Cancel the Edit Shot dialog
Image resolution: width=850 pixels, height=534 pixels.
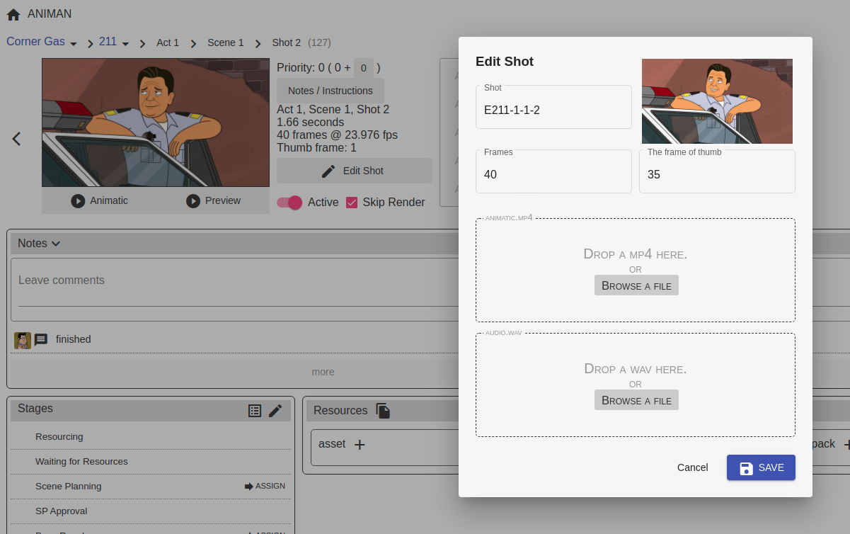692,467
